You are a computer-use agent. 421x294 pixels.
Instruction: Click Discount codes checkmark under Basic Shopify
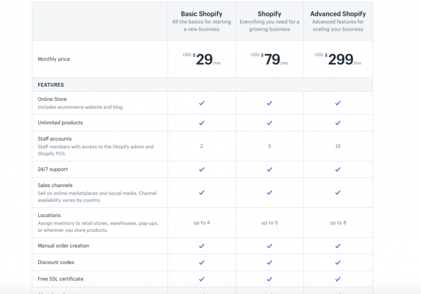[201, 262]
